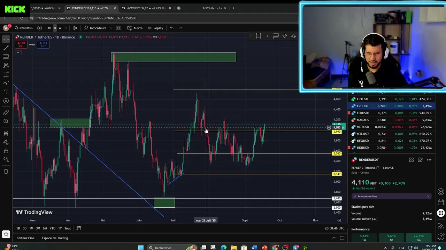Open the pattern drawing tools
This screenshot has height=250, width=446.
pyautogui.click(x=6, y=65)
